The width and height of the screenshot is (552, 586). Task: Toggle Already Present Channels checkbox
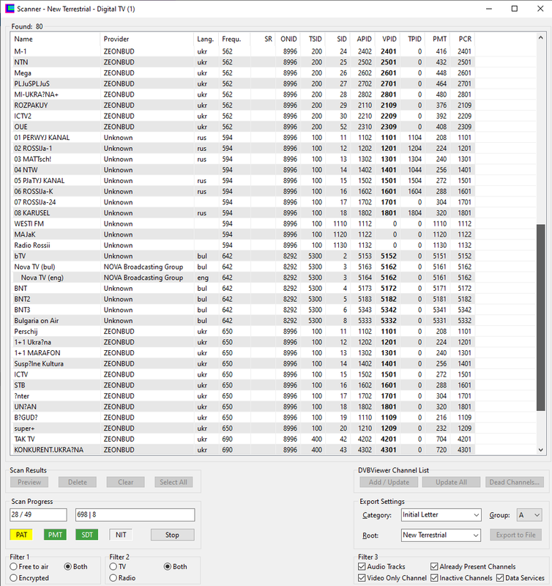(473, 566)
